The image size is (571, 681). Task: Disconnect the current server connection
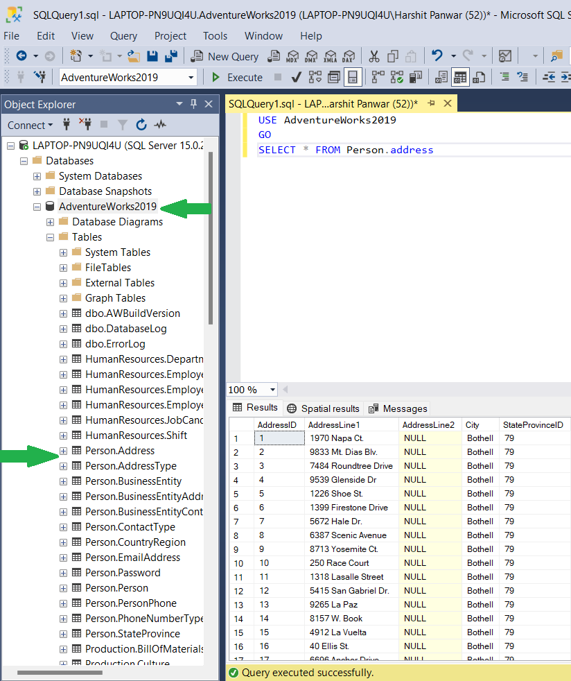85,125
